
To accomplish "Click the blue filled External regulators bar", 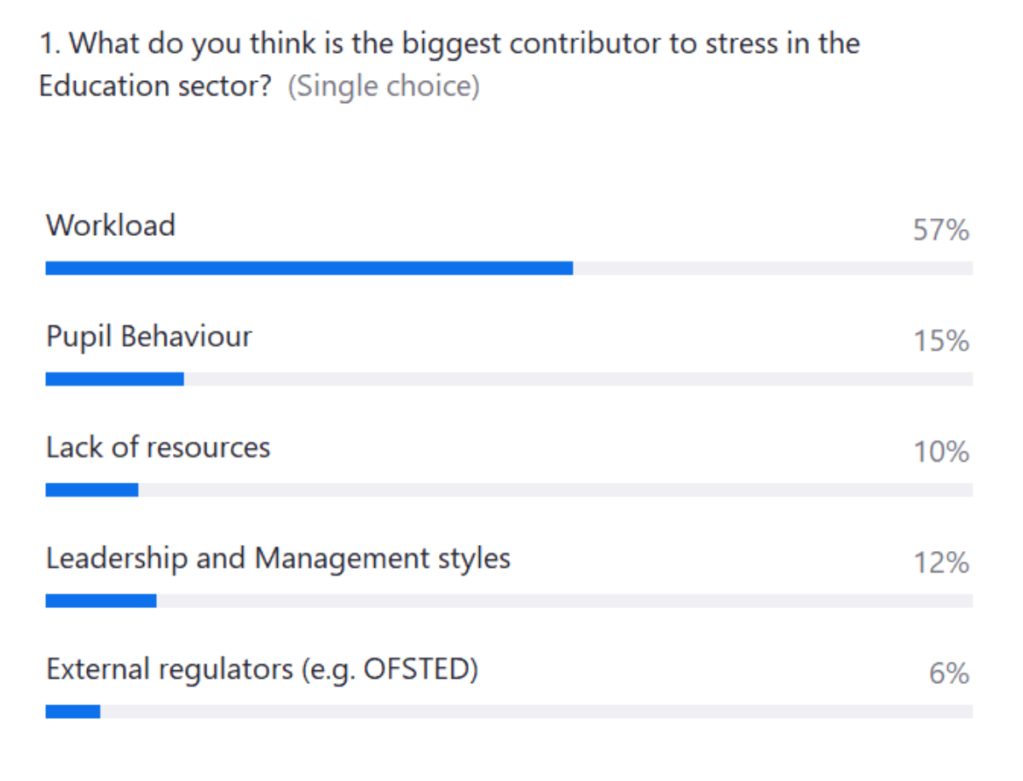I will click(x=72, y=711).
